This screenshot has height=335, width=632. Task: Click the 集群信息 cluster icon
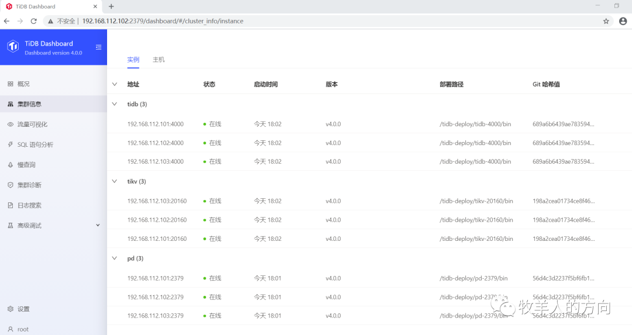[11, 104]
